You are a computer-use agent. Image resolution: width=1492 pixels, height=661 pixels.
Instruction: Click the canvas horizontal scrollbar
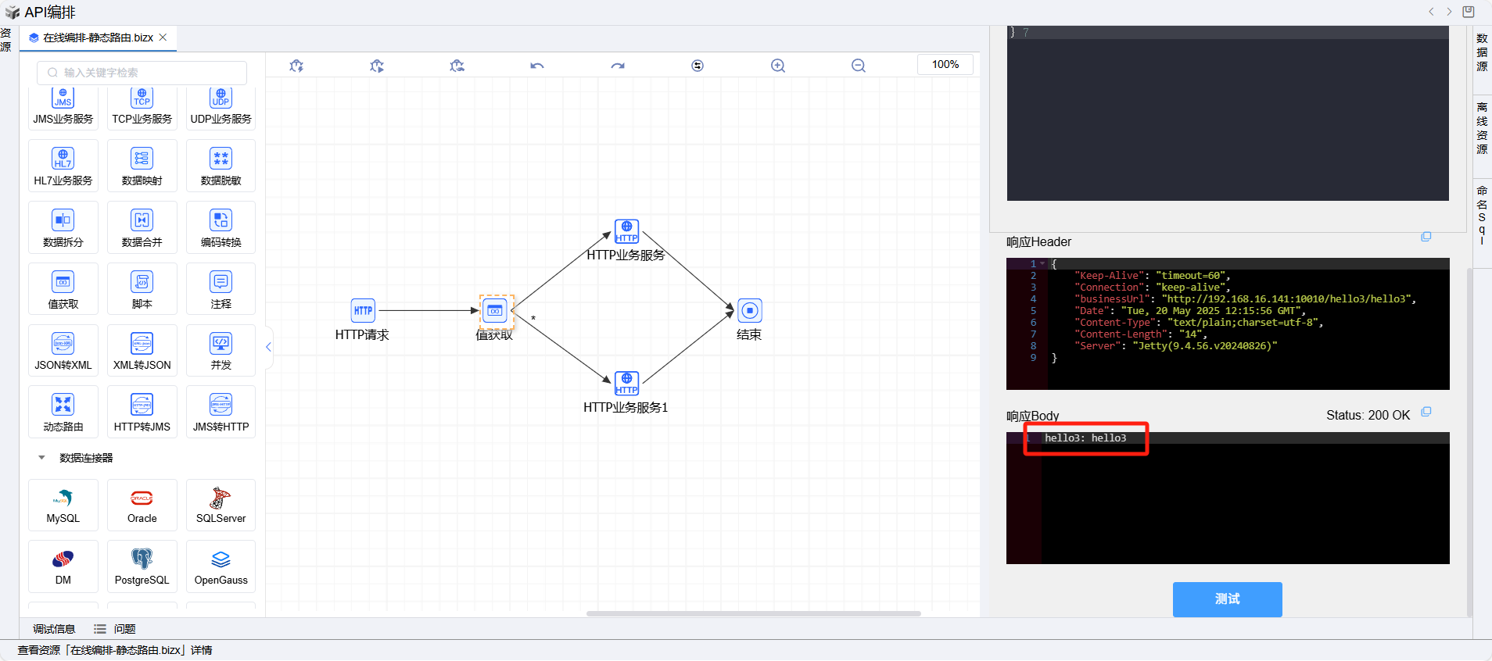pos(753,613)
